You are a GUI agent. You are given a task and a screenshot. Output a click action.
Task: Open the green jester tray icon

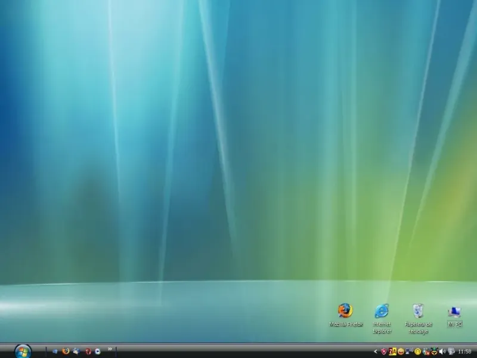435,351
